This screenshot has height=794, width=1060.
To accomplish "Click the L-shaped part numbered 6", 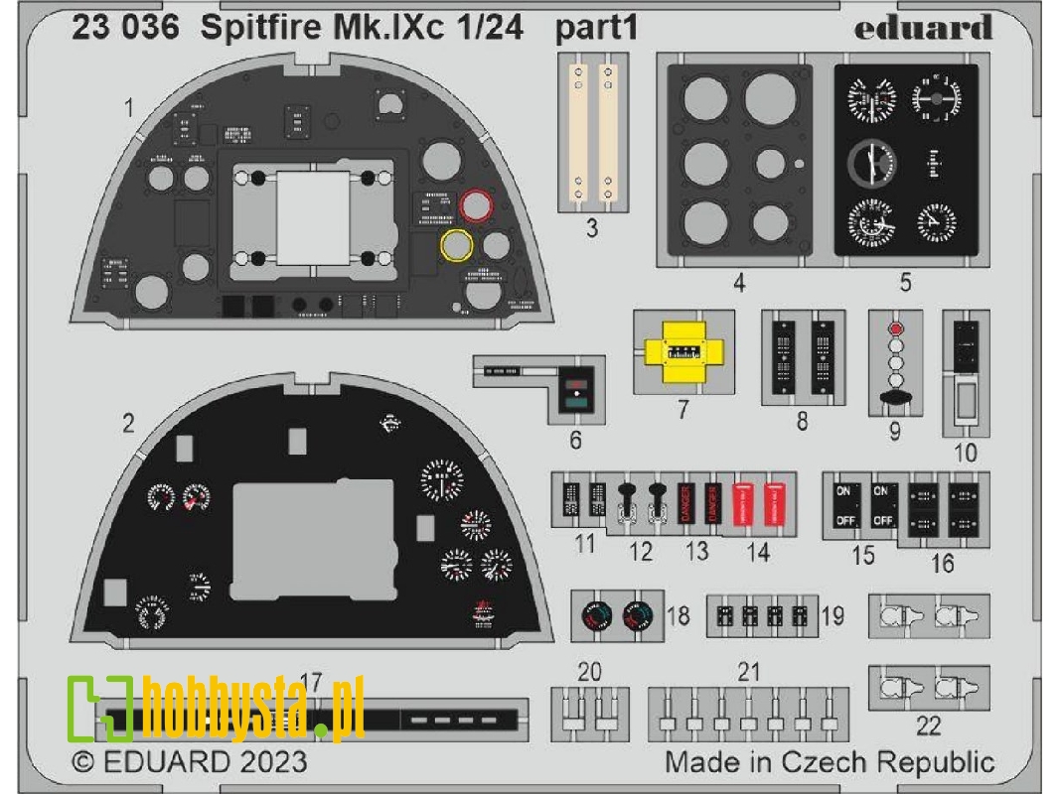I will (x=540, y=388).
